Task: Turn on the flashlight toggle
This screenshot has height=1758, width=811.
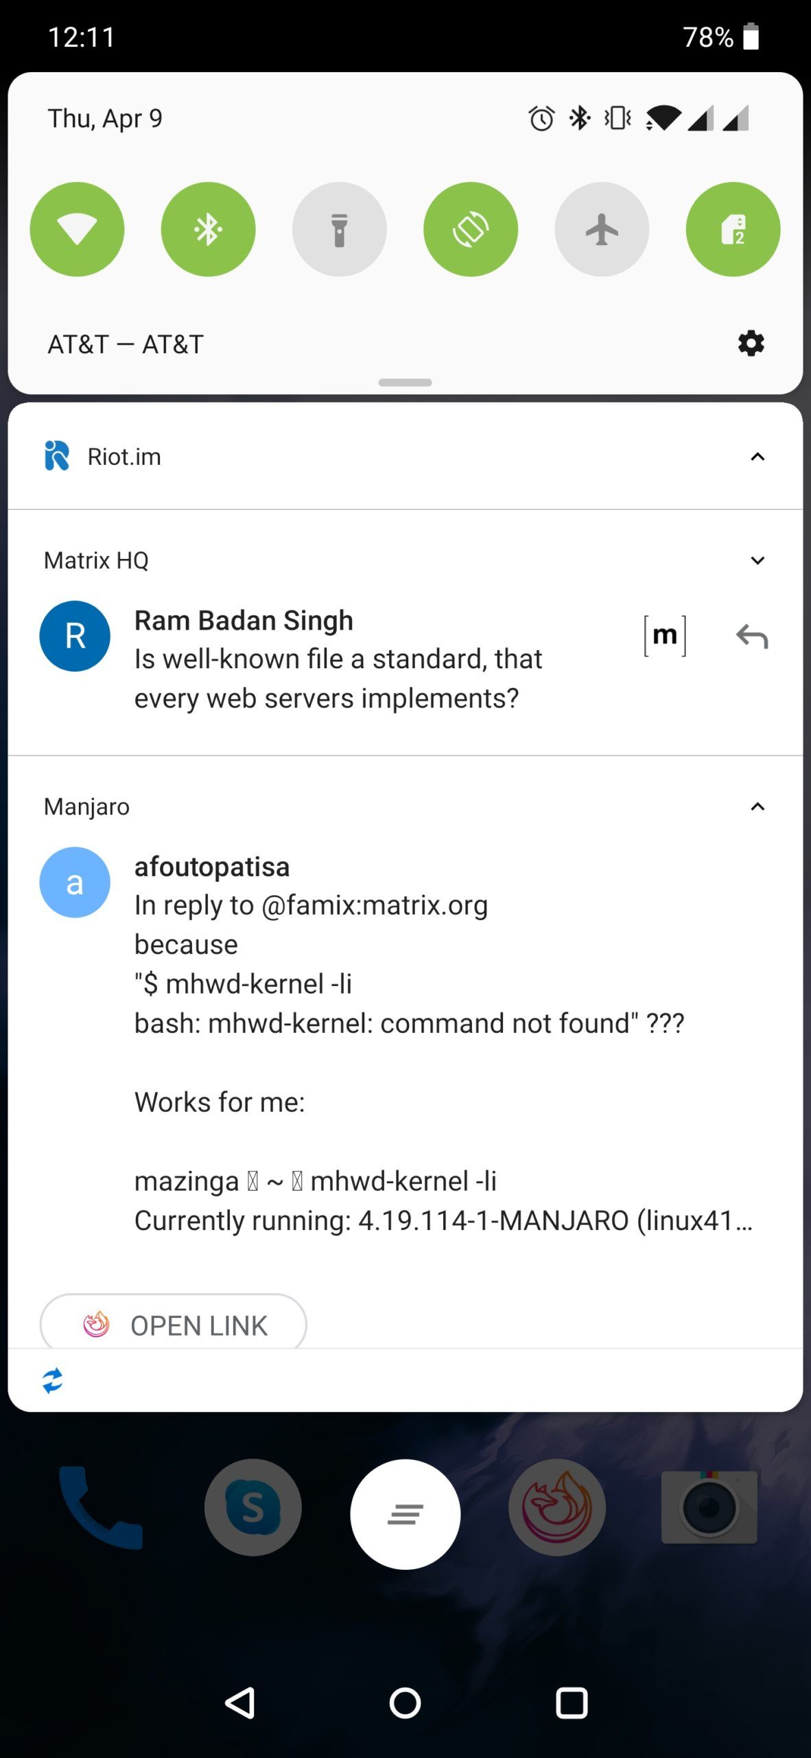Action: tap(340, 229)
